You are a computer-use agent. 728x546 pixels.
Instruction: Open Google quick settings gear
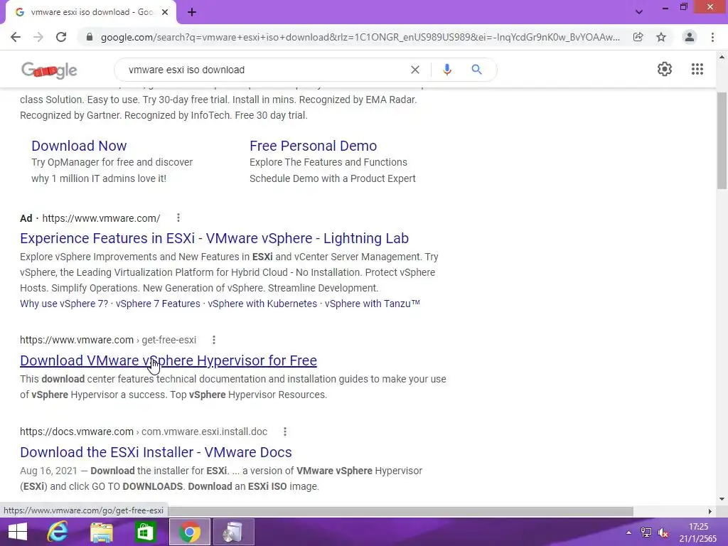coord(665,69)
